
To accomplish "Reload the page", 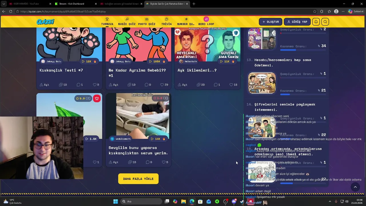I will [x=11, y=11].
